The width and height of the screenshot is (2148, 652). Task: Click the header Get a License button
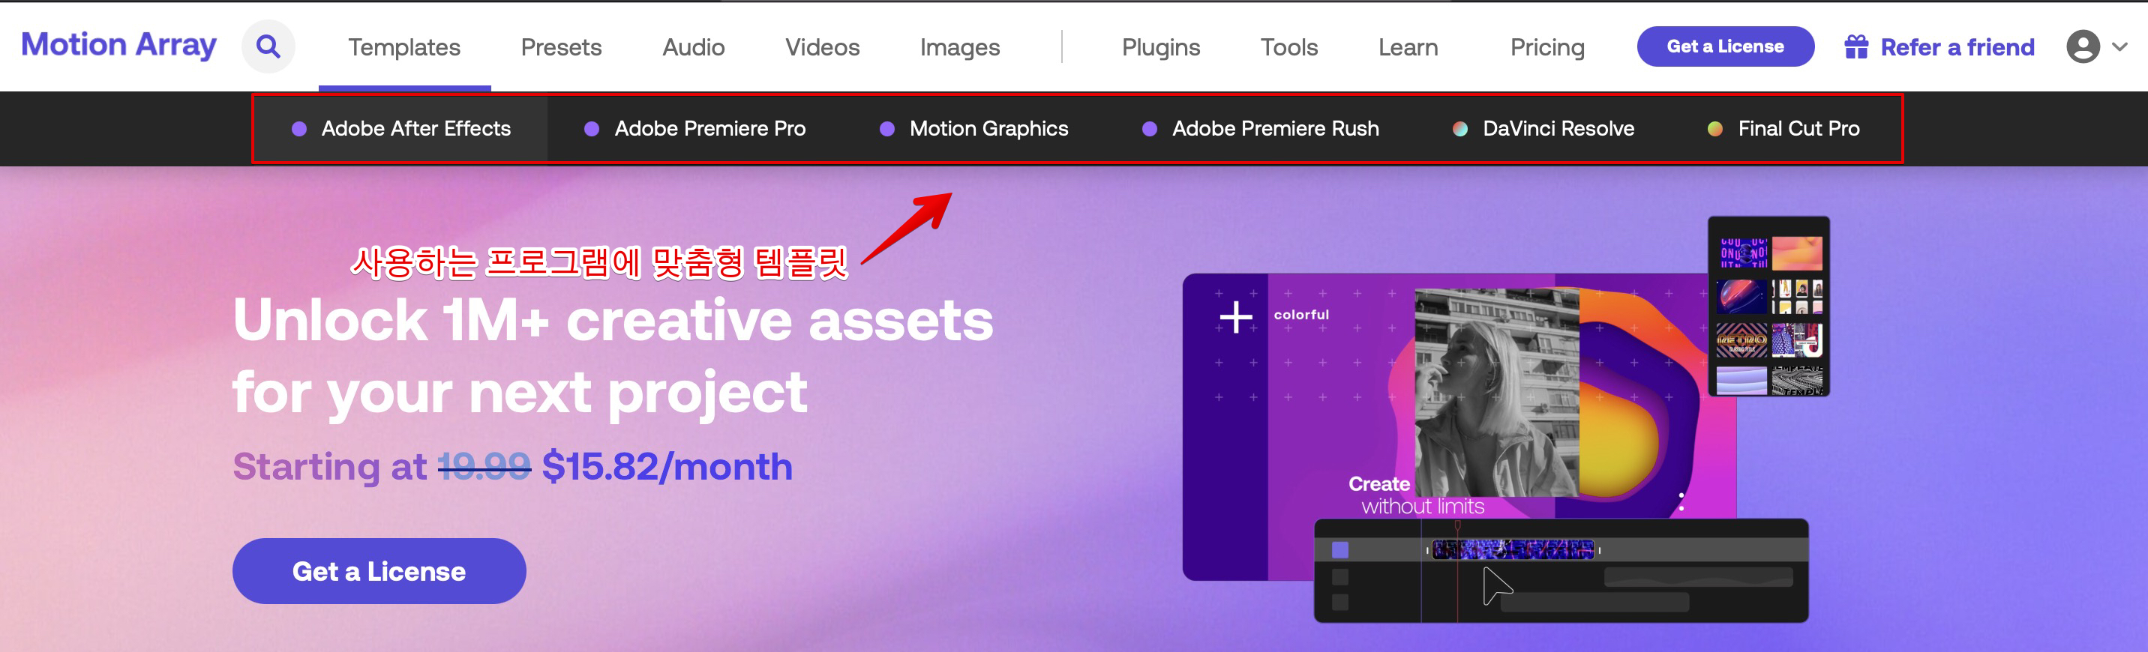pos(1725,46)
